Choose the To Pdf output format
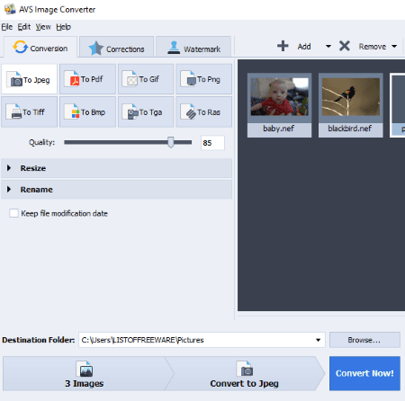 [87, 79]
